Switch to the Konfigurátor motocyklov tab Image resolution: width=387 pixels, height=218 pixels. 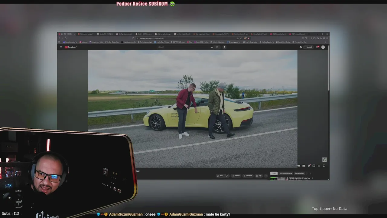pyautogui.click(x=124, y=34)
